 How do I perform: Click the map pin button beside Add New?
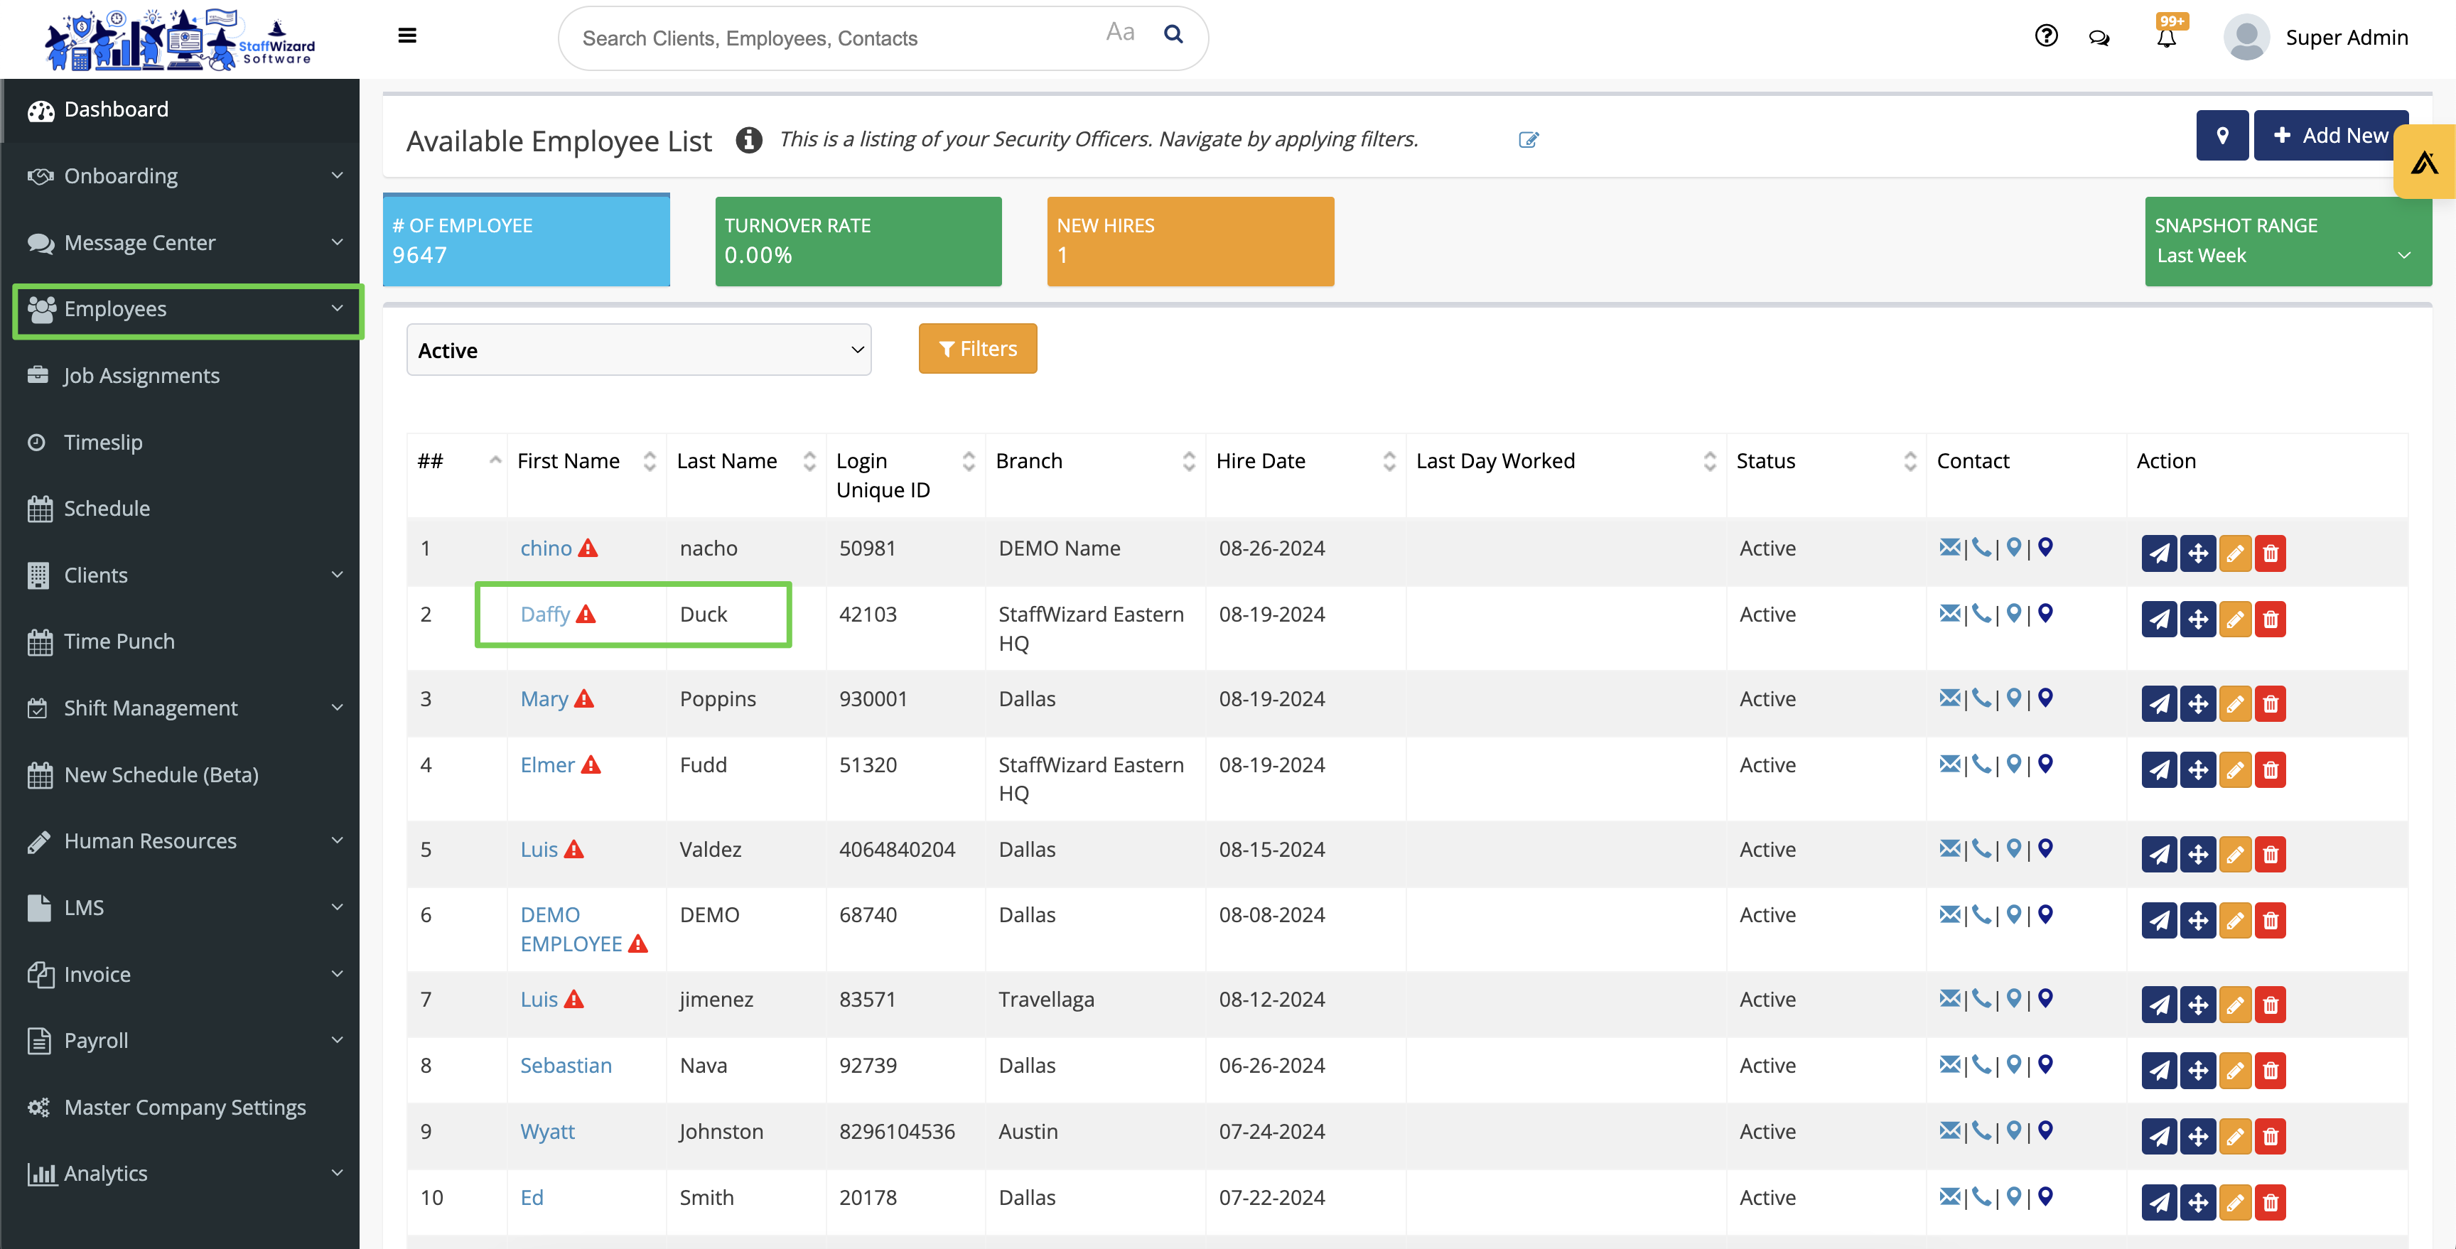pos(2221,136)
